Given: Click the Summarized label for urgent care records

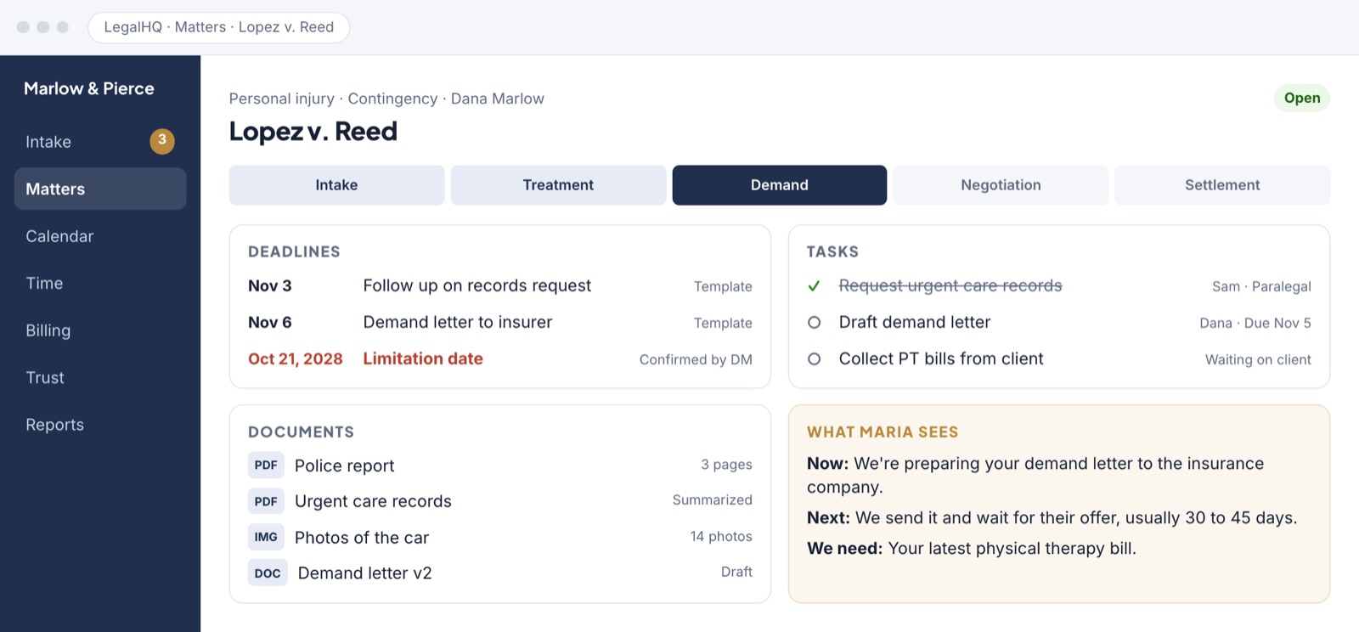Looking at the screenshot, I should (x=713, y=499).
